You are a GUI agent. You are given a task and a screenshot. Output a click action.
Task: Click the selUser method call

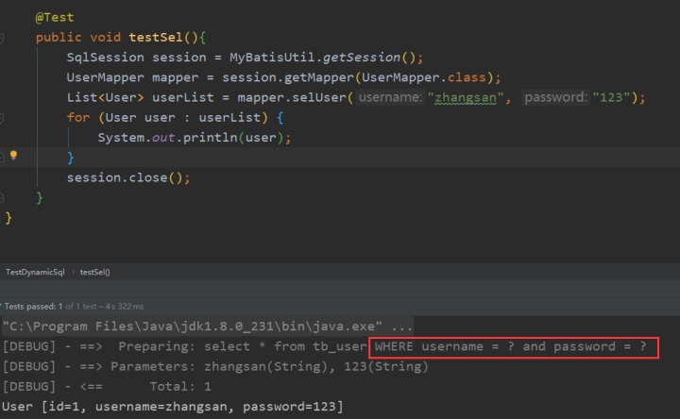click(x=319, y=97)
